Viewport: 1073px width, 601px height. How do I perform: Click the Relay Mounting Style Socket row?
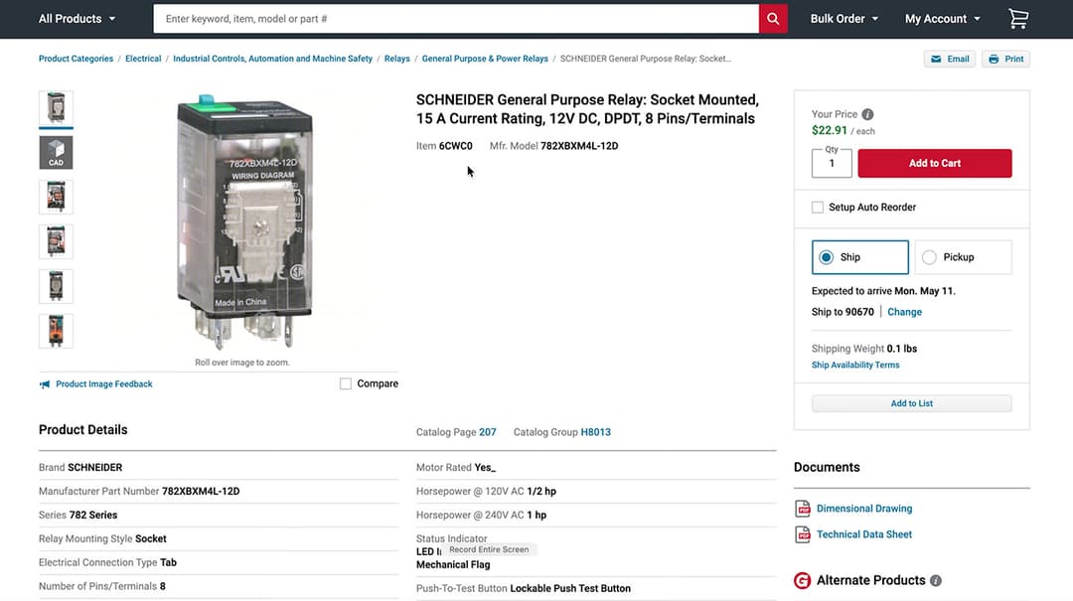[x=219, y=539]
